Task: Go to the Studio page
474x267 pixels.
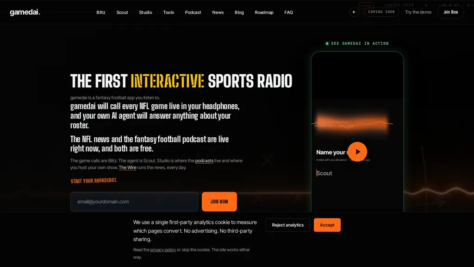Action: [145, 13]
